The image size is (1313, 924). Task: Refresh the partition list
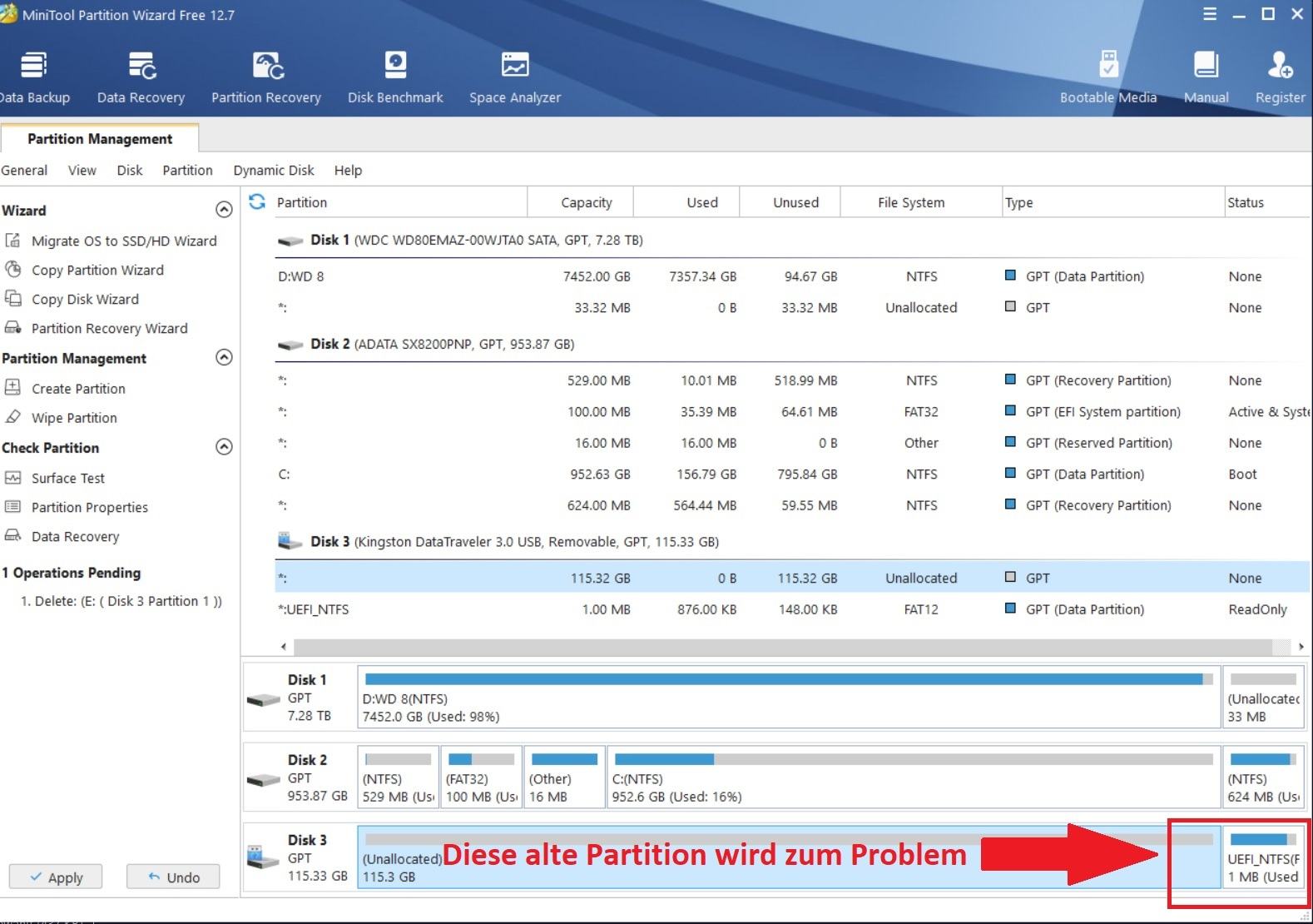point(257,201)
